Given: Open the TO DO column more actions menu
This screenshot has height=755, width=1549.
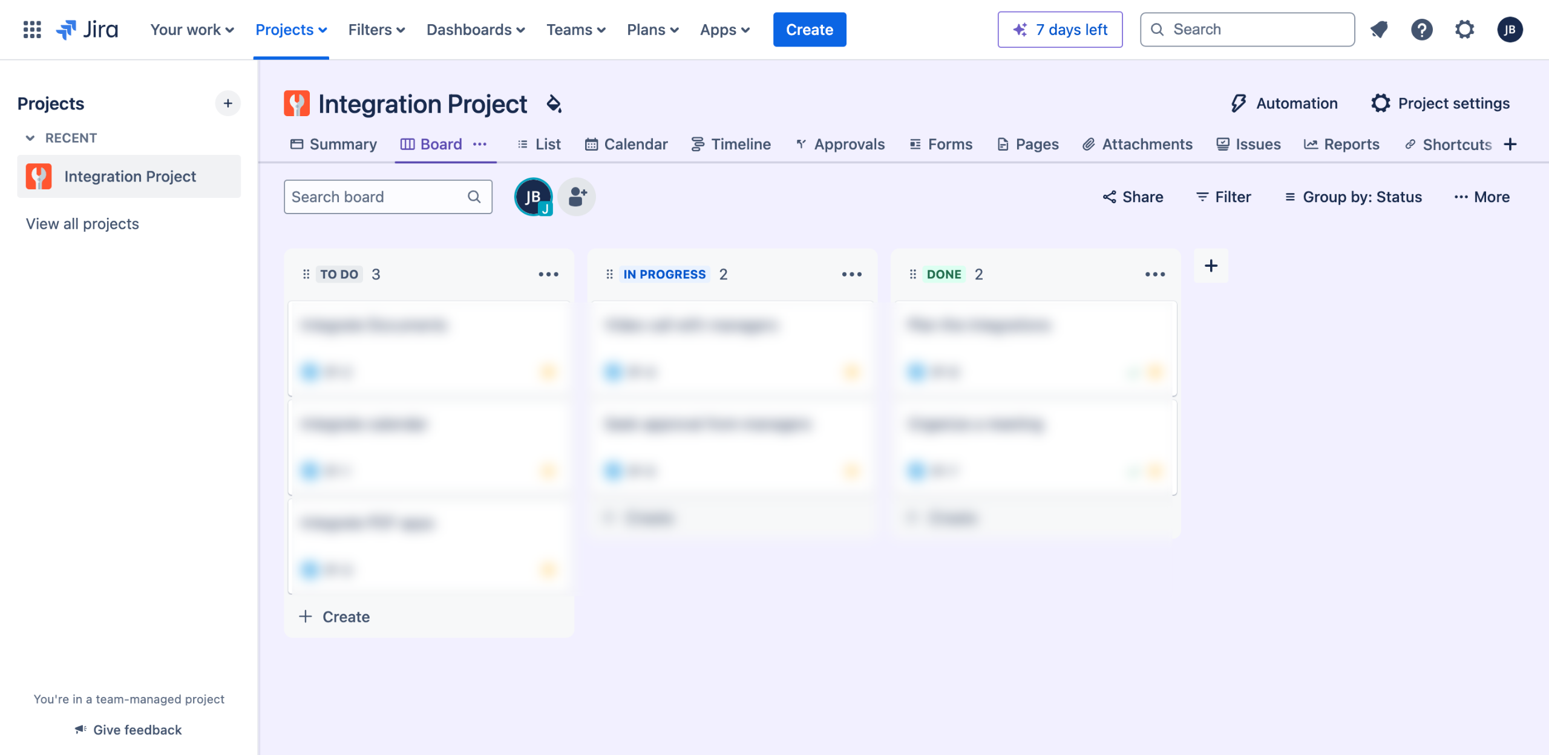Looking at the screenshot, I should pyautogui.click(x=548, y=274).
